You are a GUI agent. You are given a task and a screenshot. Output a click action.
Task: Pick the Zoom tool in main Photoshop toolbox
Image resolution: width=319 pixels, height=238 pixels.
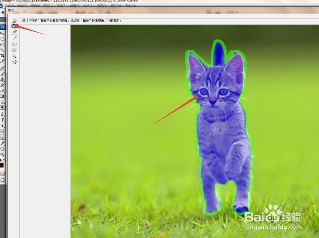(x=3, y=154)
